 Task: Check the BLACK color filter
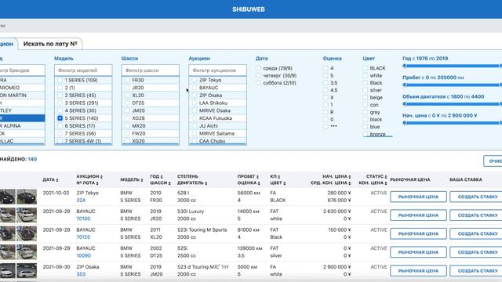[x=366, y=68]
